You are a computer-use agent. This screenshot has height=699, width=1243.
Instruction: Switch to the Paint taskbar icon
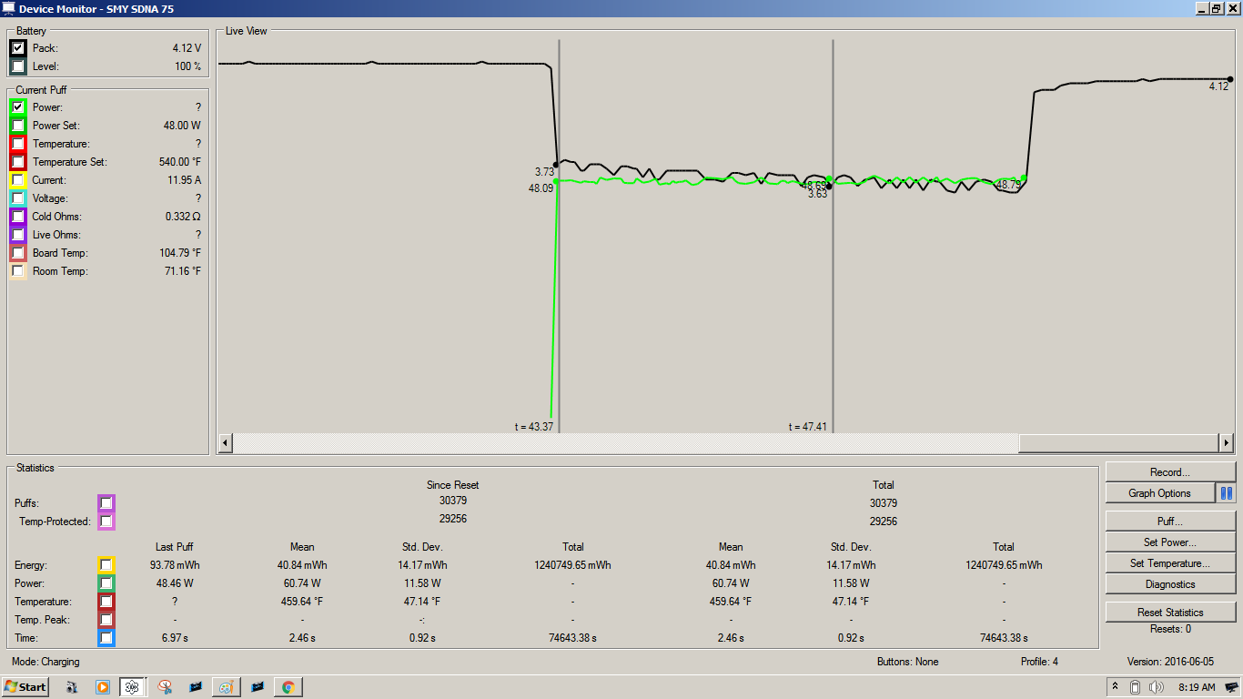tap(226, 687)
